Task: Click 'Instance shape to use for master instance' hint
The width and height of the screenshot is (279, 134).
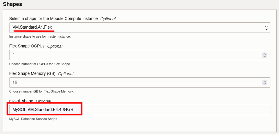Action: (x=40, y=36)
